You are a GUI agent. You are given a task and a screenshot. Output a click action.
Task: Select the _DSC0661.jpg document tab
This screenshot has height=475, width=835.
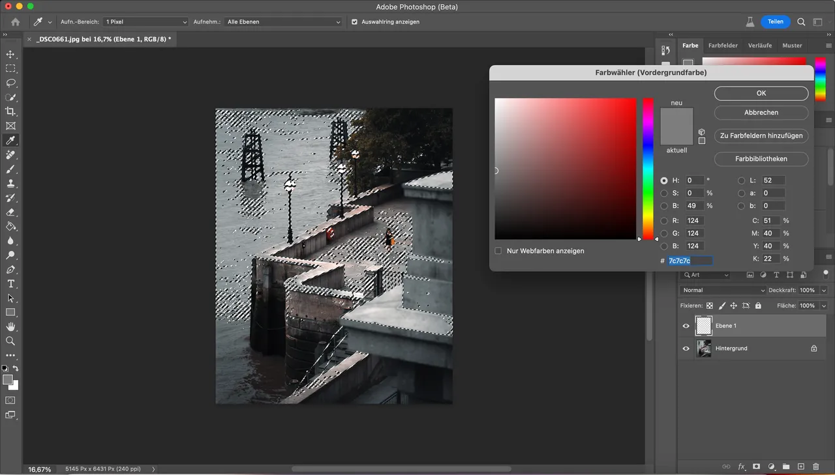click(104, 39)
